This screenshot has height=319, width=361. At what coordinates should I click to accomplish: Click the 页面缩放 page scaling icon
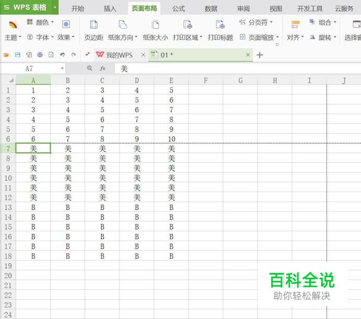pyautogui.click(x=243, y=37)
